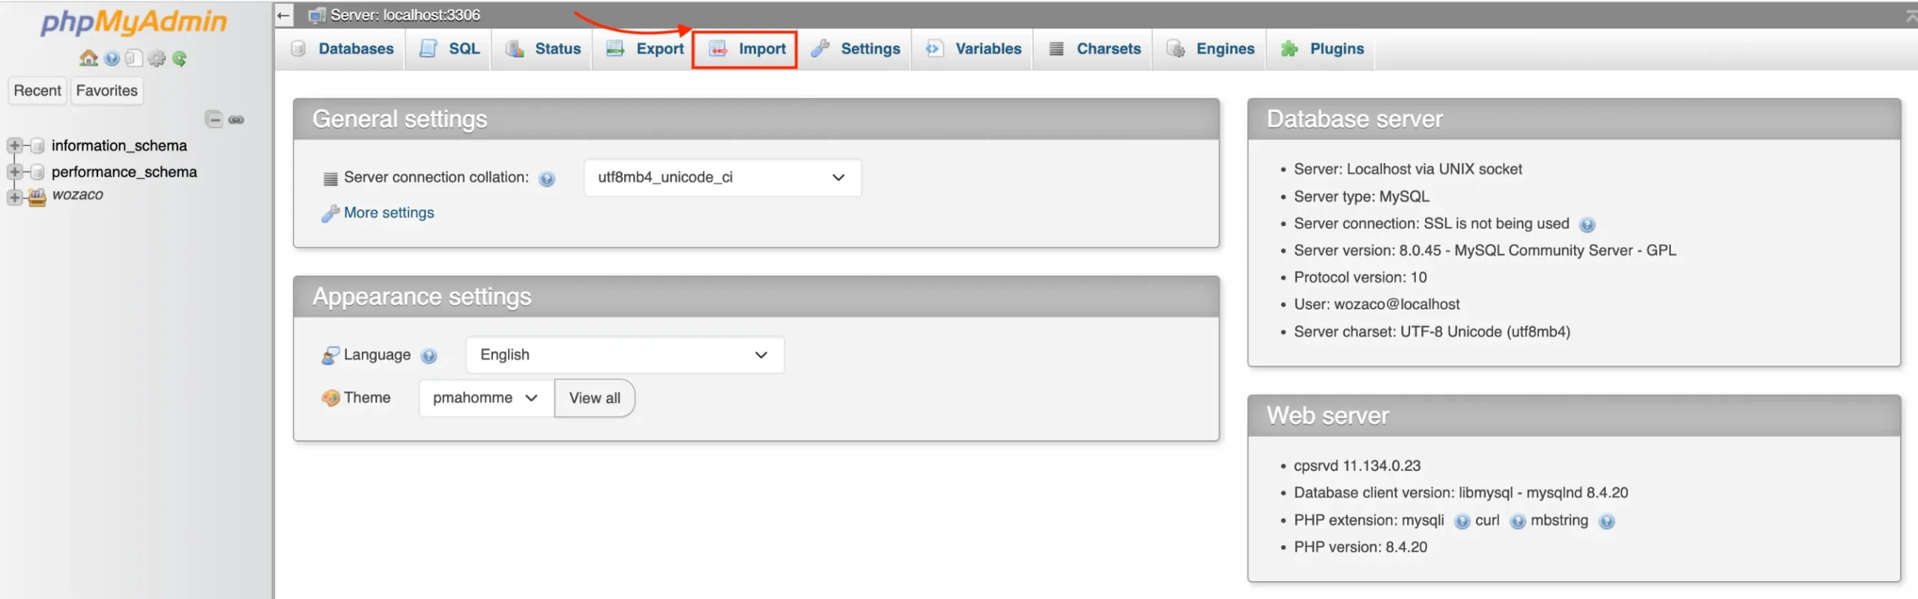Click performance_schema database cylinder icon

coord(37,171)
